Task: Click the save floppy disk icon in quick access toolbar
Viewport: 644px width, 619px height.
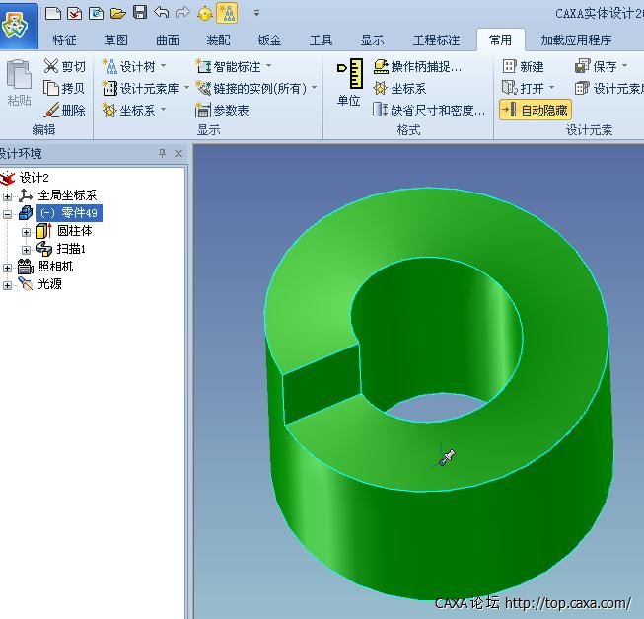Action: [x=139, y=13]
